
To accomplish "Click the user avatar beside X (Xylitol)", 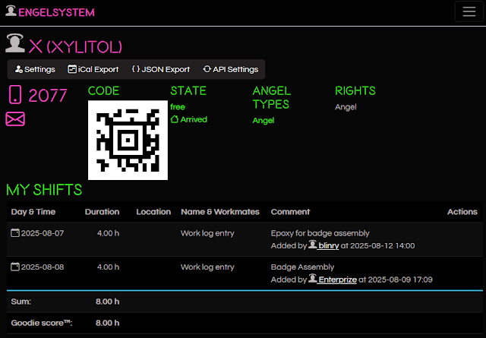I will point(14,43).
